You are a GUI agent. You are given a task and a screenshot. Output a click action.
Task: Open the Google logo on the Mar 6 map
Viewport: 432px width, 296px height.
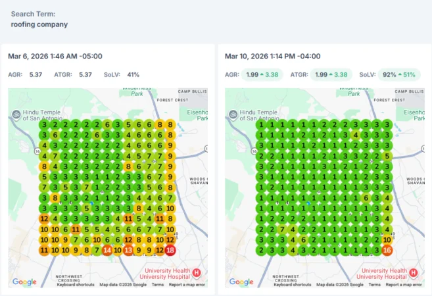click(24, 282)
